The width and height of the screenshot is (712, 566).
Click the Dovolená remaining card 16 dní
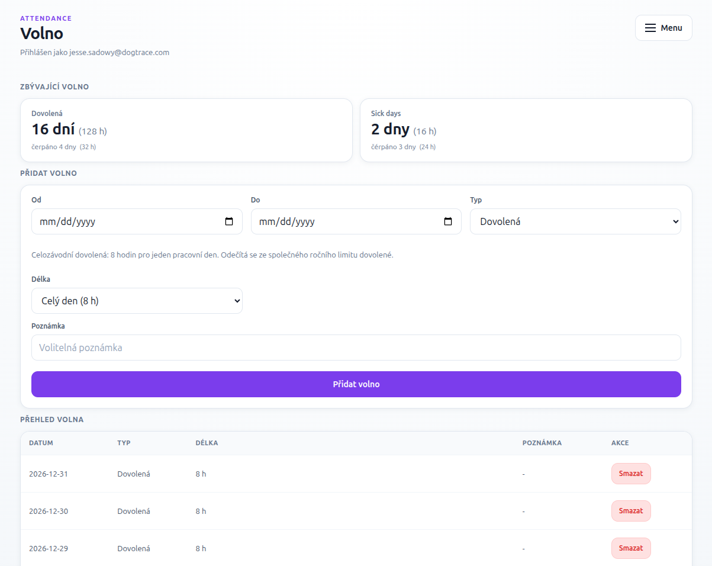[x=186, y=130]
